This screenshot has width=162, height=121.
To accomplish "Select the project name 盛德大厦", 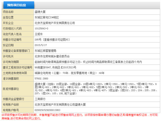I will point(40,12).
